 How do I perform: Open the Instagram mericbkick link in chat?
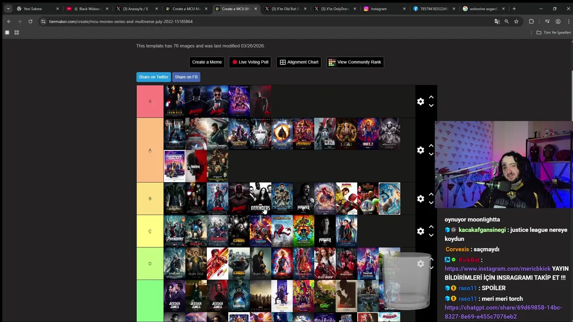[x=497, y=269]
